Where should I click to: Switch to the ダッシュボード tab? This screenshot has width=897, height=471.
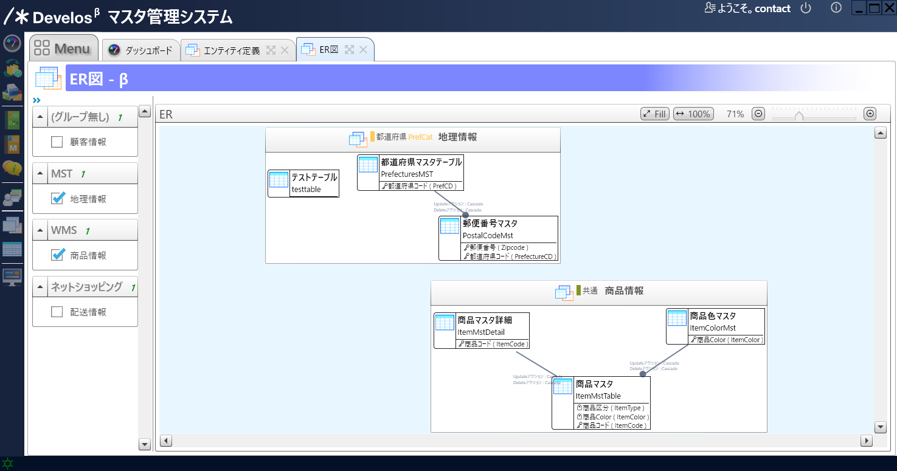(x=142, y=50)
